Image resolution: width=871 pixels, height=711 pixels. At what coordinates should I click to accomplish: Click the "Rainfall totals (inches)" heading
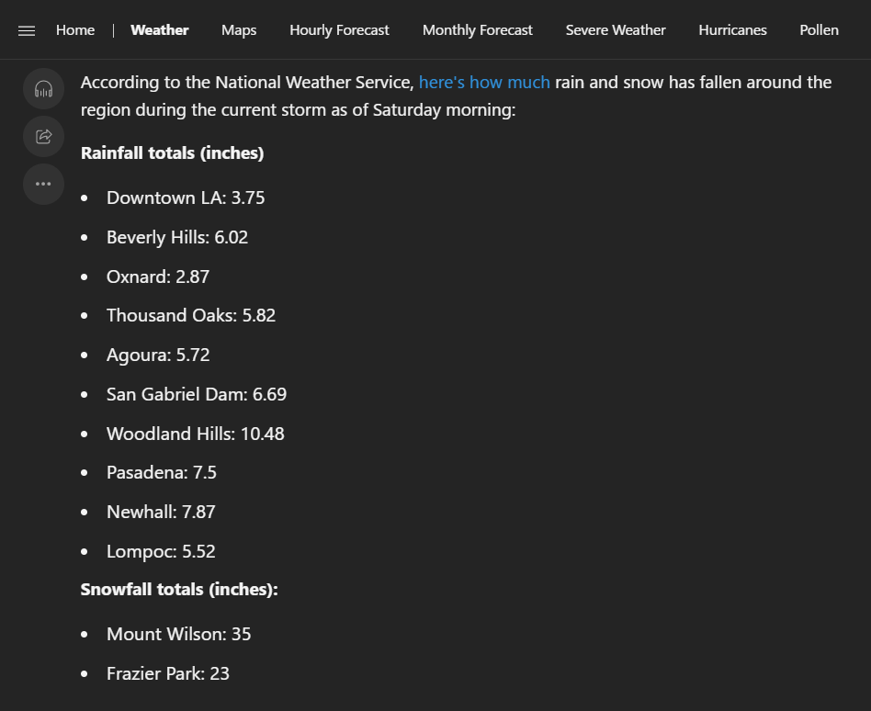click(x=173, y=153)
